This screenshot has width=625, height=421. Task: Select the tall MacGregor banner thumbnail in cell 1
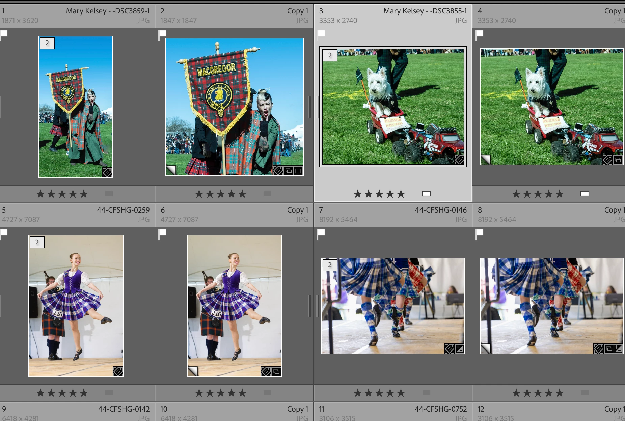[x=76, y=107]
